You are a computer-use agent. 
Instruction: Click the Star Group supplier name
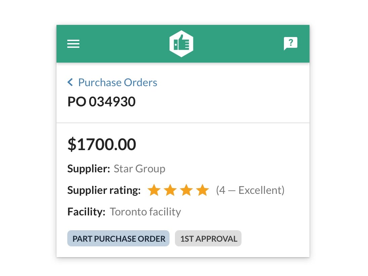(x=139, y=169)
